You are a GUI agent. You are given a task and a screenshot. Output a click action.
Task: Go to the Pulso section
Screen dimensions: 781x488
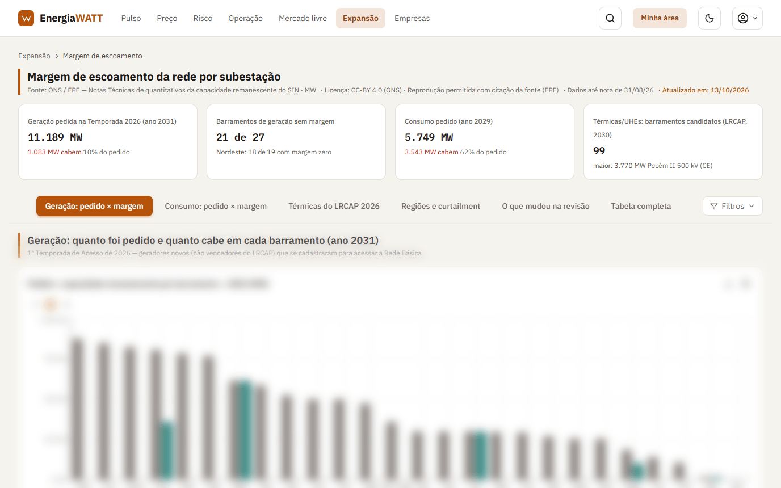pos(131,18)
